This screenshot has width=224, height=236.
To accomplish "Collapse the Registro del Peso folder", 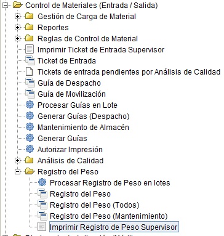I will tap(18, 171).
